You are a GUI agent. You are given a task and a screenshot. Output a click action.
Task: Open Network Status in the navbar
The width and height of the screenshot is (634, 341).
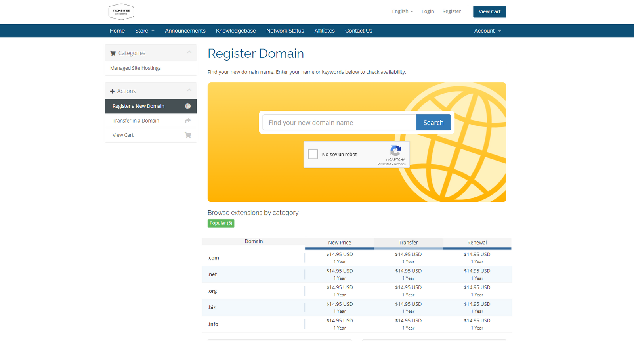click(285, 31)
